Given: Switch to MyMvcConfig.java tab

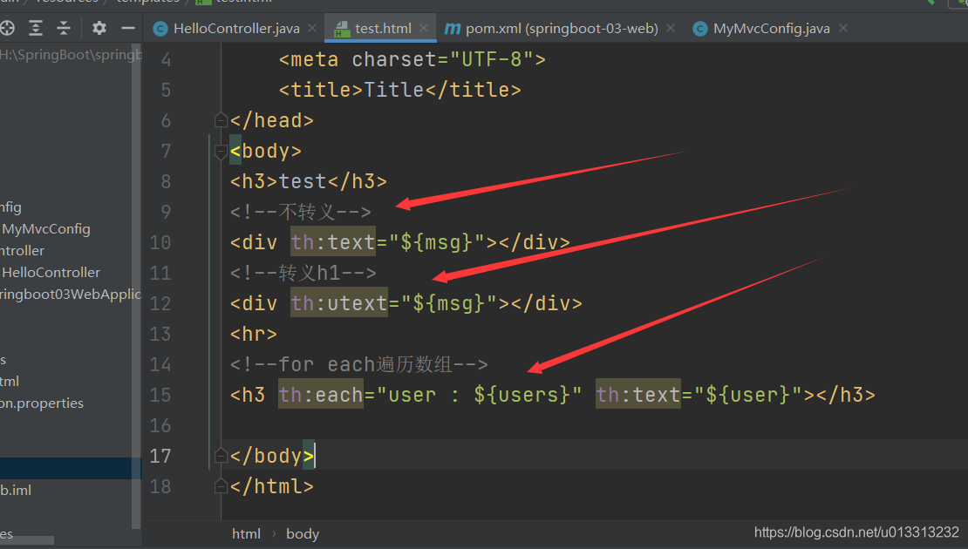Looking at the screenshot, I should point(771,29).
